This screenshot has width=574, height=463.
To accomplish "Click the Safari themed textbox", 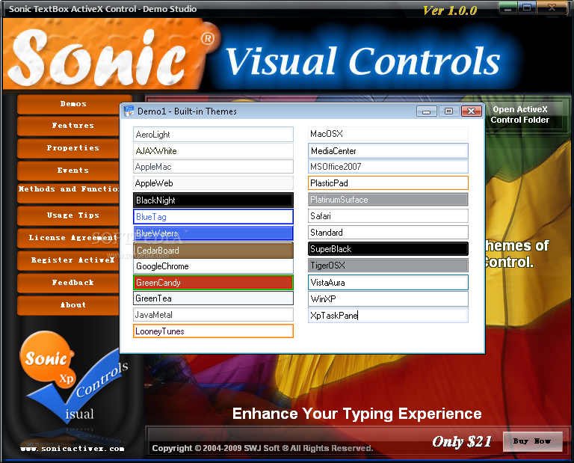I will click(x=388, y=215).
